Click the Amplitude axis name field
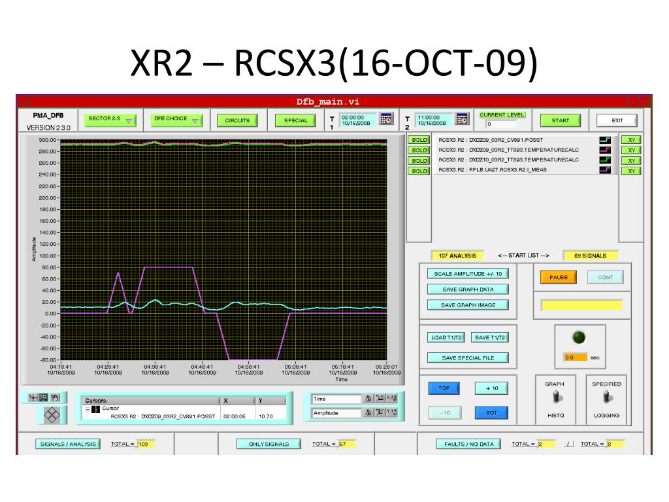This screenshot has width=669, height=502. [336, 413]
